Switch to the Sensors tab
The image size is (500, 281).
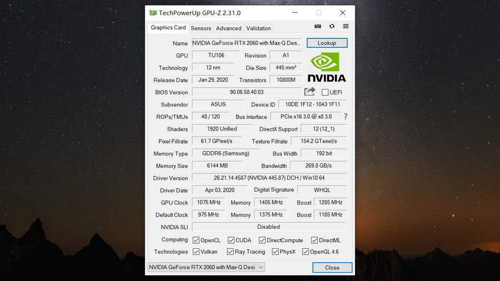click(x=201, y=28)
